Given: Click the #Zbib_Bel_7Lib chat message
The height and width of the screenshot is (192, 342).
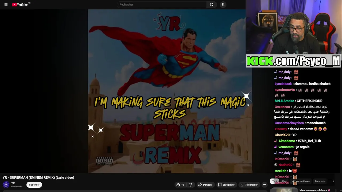Looking at the screenshot, I should [309, 141].
